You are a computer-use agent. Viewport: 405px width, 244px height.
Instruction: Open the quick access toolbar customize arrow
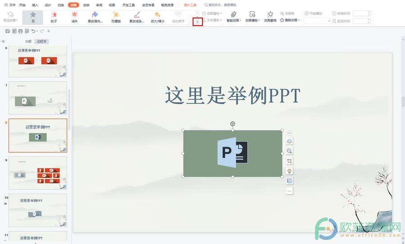click(49, 31)
